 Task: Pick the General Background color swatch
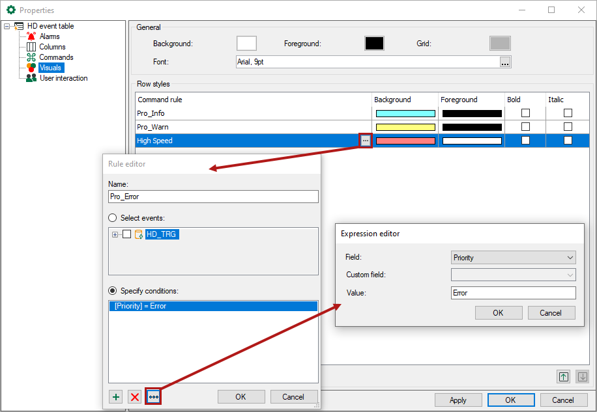pos(246,44)
